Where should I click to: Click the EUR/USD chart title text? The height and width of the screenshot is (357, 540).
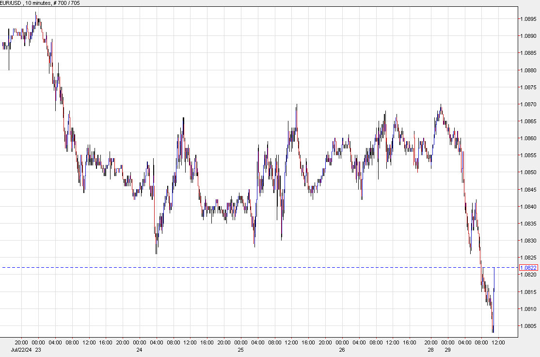point(11,3)
